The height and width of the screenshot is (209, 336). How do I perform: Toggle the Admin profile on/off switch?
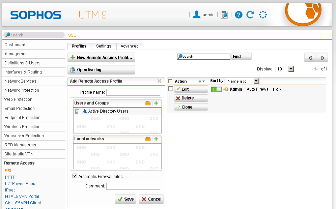coord(217,89)
